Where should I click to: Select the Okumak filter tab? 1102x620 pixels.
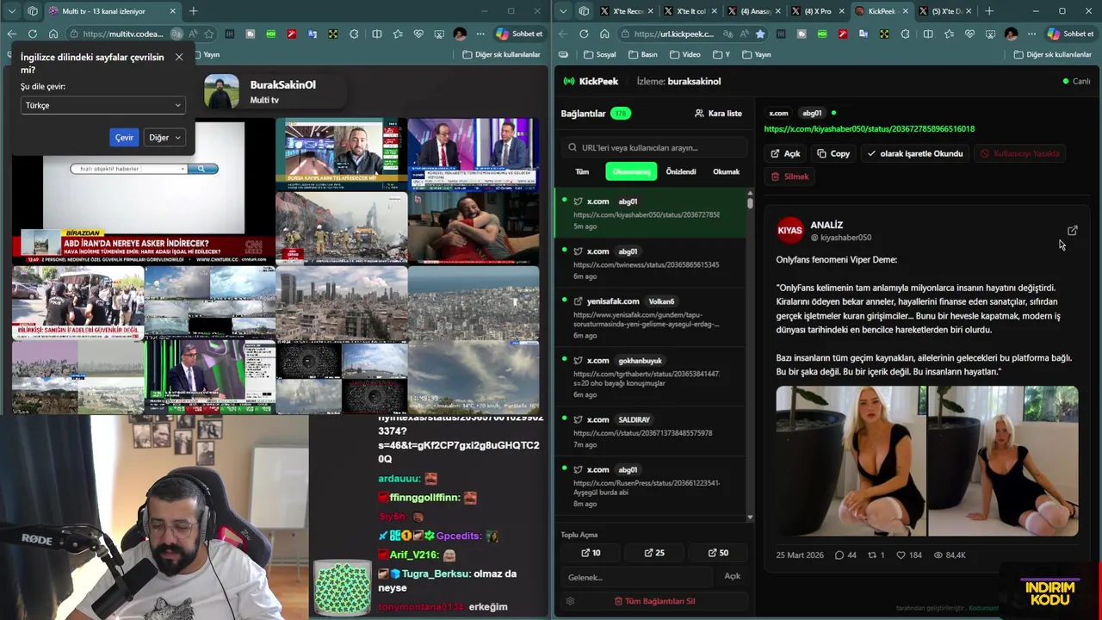[726, 171]
